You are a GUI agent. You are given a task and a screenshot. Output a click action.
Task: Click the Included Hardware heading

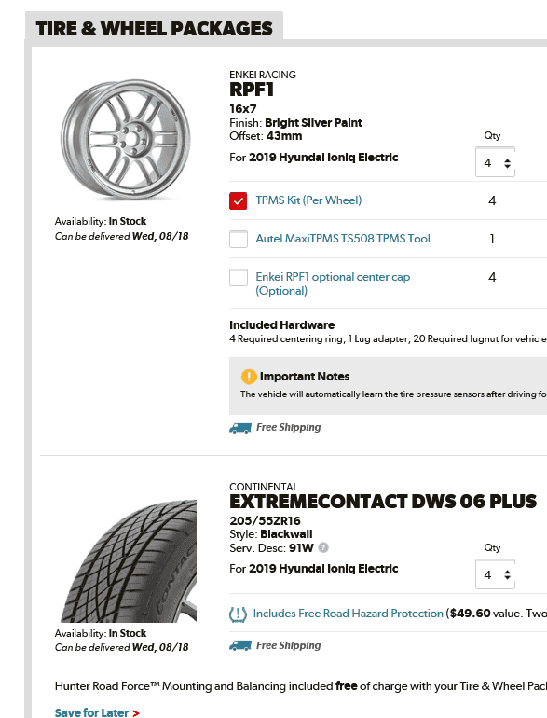(x=282, y=325)
